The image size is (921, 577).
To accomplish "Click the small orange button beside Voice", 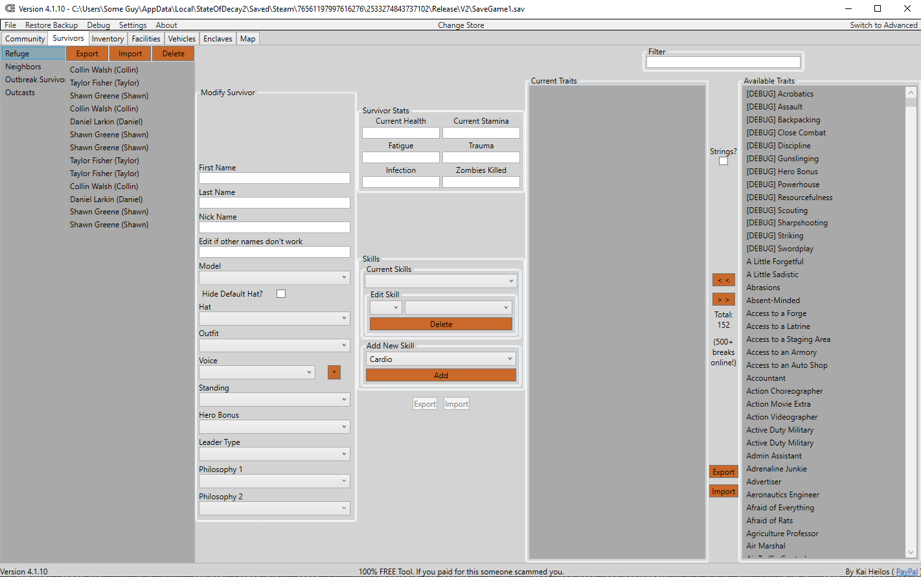I will tap(334, 372).
